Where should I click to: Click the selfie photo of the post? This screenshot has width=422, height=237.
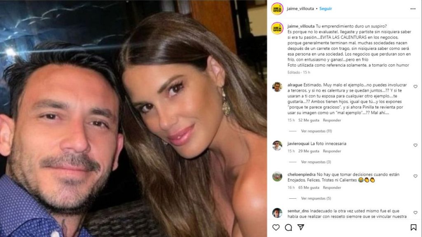click(x=134, y=118)
